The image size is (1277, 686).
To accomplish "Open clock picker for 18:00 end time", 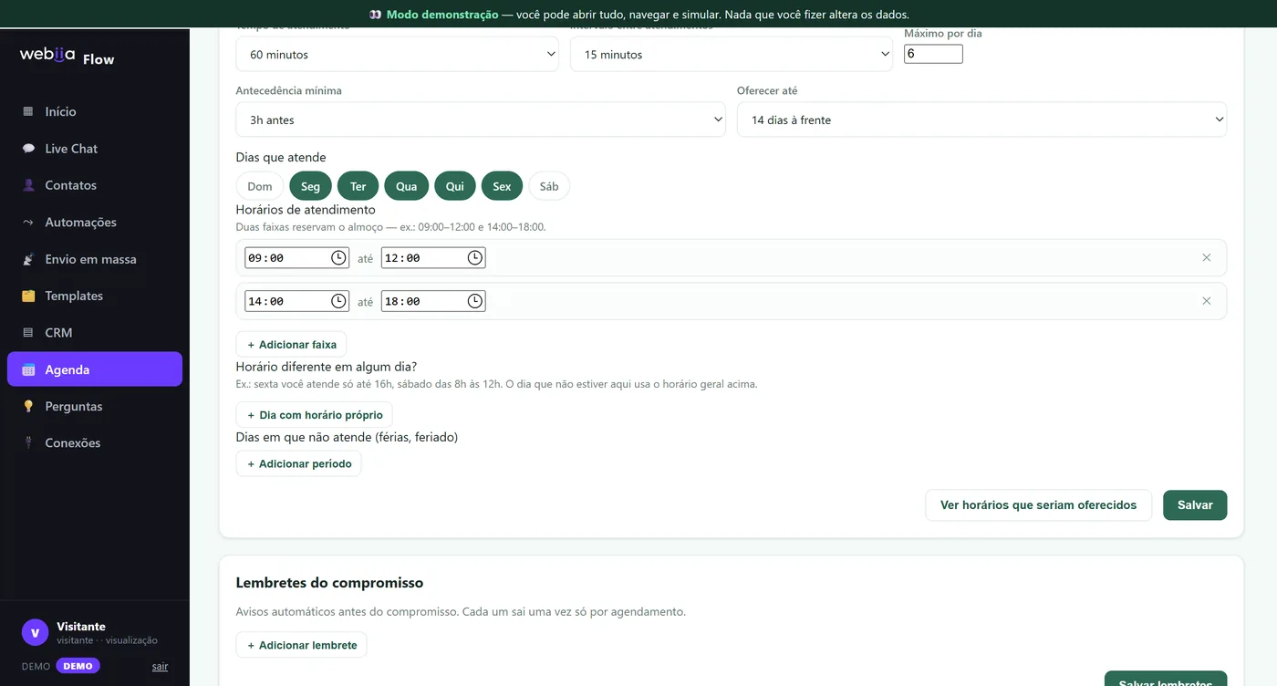I will pos(475,301).
